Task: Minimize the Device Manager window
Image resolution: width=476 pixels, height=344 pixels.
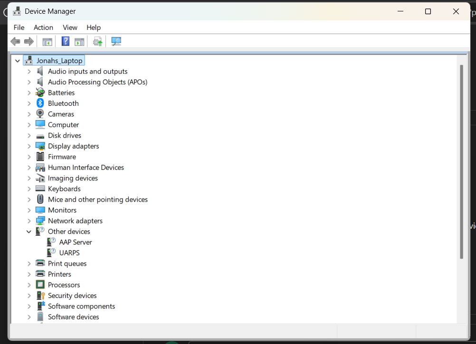Action: pyautogui.click(x=400, y=11)
